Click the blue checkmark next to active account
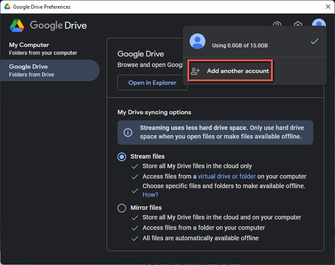 (x=315, y=41)
